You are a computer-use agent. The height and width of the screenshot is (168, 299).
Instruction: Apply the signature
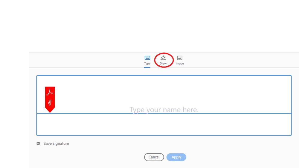(x=176, y=157)
